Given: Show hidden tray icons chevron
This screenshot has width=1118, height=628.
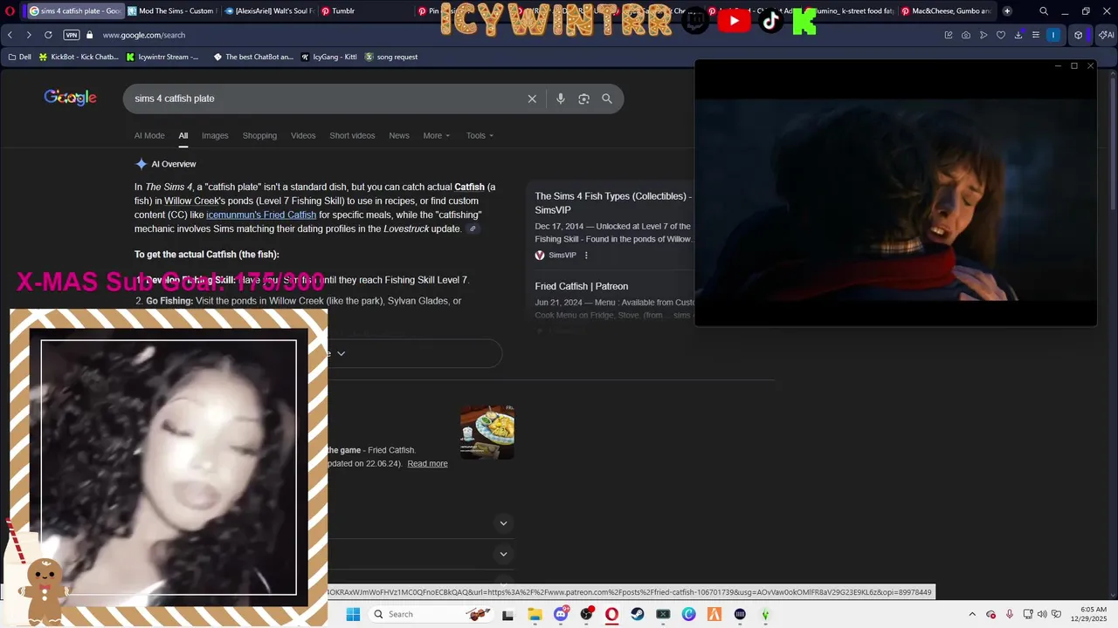Looking at the screenshot, I should [x=972, y=614].
